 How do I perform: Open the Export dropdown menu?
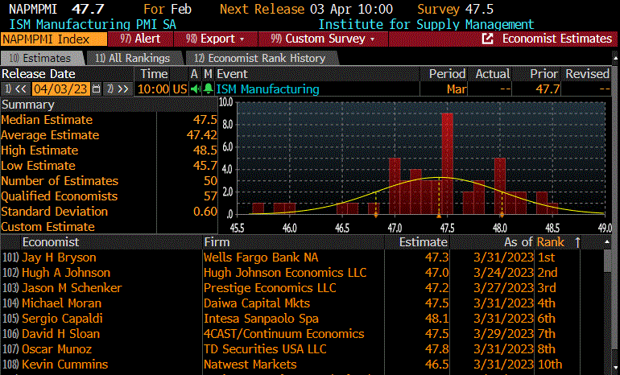(x=216, y=39)
